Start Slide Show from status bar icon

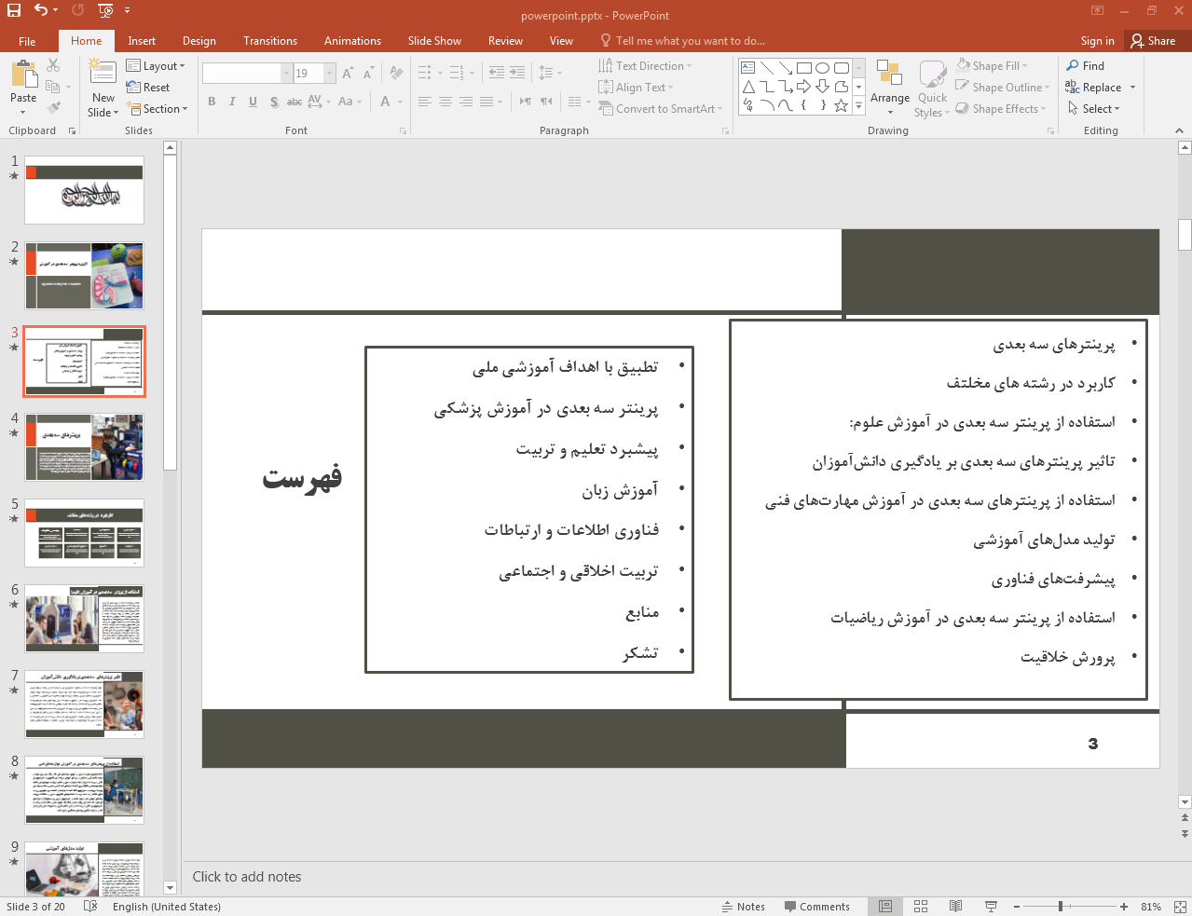[x=991, y=907]
